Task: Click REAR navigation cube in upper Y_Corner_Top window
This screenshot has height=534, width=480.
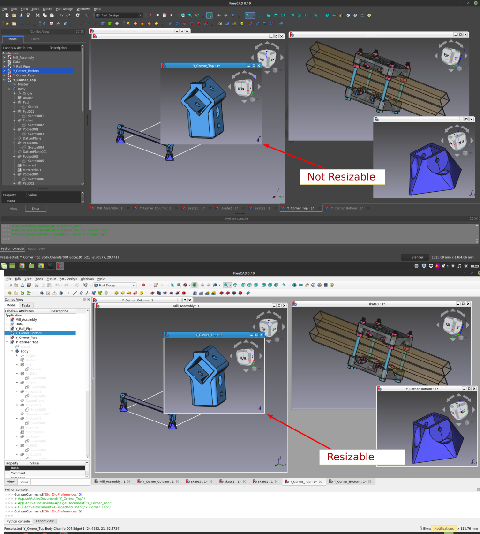Action: point(241,88)
